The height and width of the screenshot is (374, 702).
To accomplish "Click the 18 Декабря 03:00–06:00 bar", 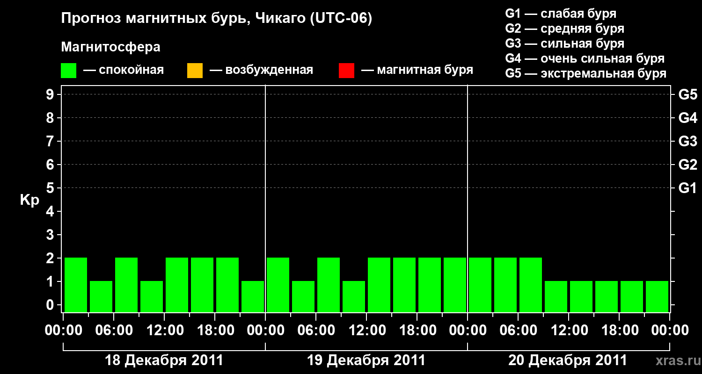I will click(101, 296).
